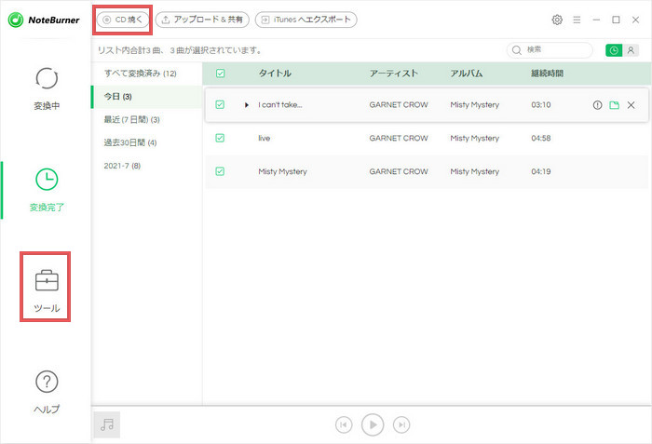
Task: Select the "Misty Mystery" track title
Action: 282,171
